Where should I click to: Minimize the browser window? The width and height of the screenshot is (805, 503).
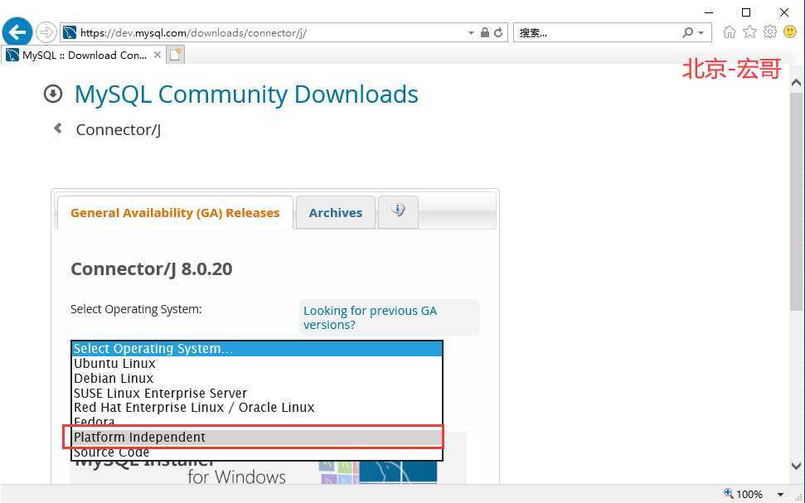click(709, 12)
